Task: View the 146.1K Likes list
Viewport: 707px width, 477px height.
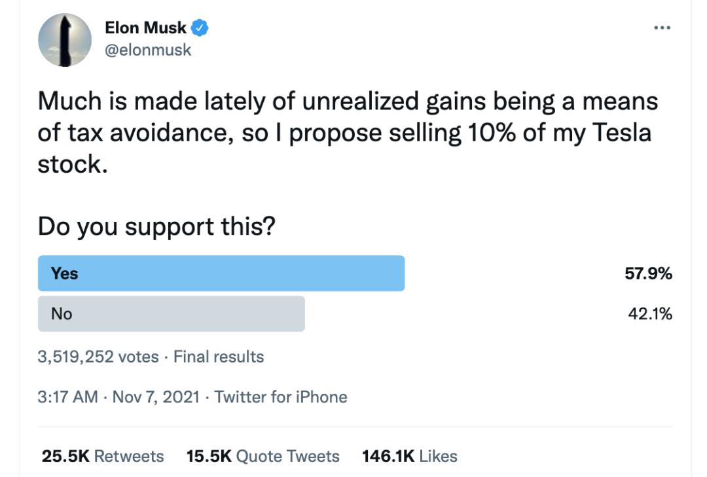Action: 409,456
